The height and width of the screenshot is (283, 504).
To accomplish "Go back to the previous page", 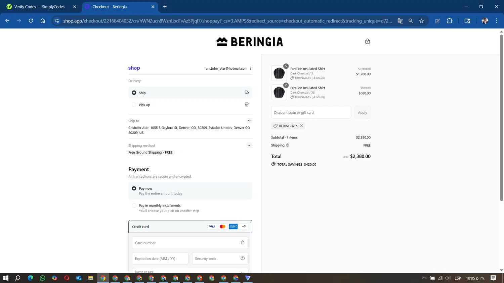I will [7, 21].
